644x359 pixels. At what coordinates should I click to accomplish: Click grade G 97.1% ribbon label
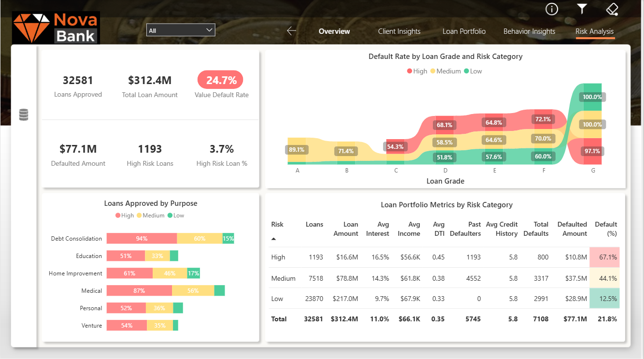click(592, 151)
